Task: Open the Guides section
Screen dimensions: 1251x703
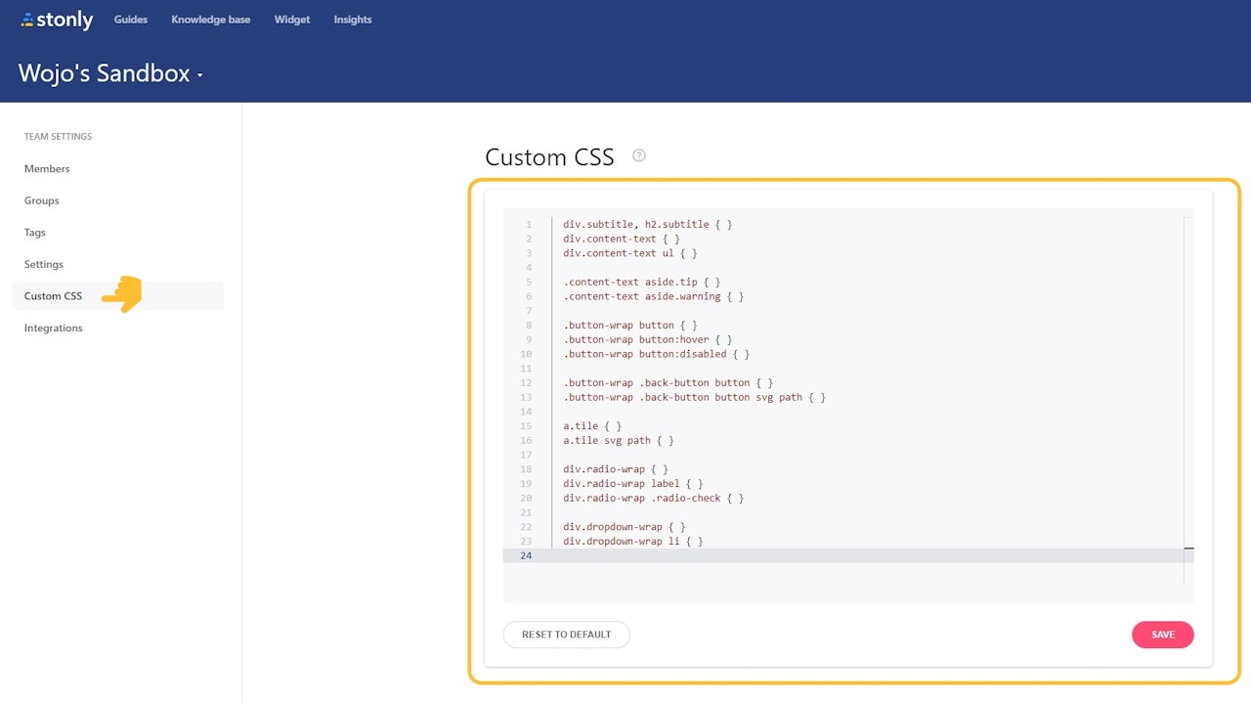Action: (130, 19)
